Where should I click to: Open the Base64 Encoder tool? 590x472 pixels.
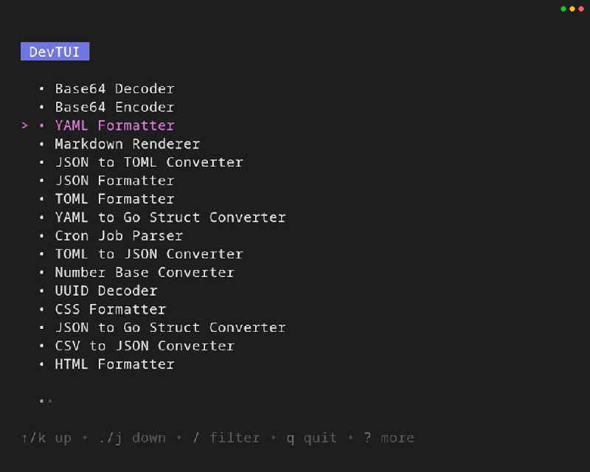tap(114, 107)
